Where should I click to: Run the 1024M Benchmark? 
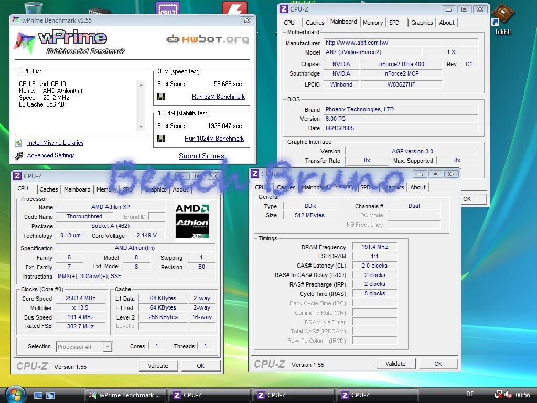(214, 139)
